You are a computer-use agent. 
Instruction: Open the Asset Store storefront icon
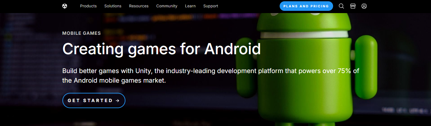point(353,6)
